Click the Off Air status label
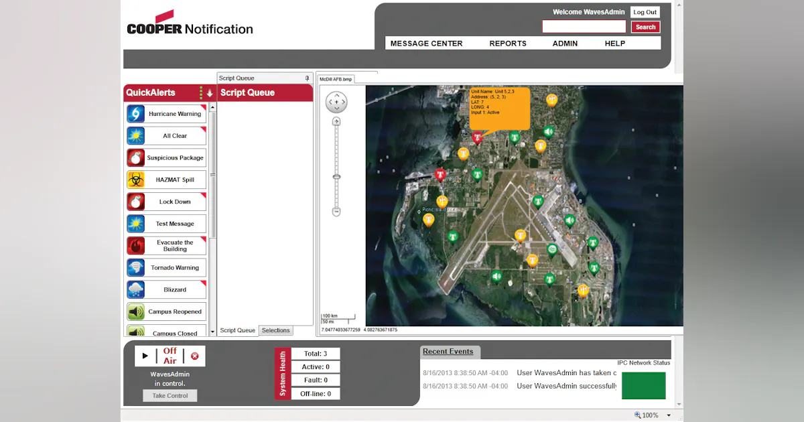 click(170, 356)
